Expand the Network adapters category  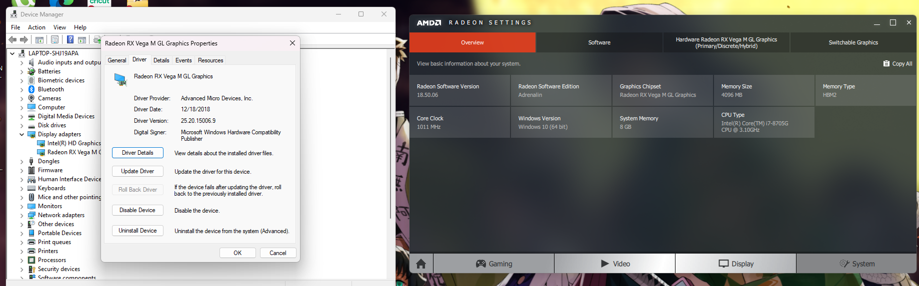[21, 215]
